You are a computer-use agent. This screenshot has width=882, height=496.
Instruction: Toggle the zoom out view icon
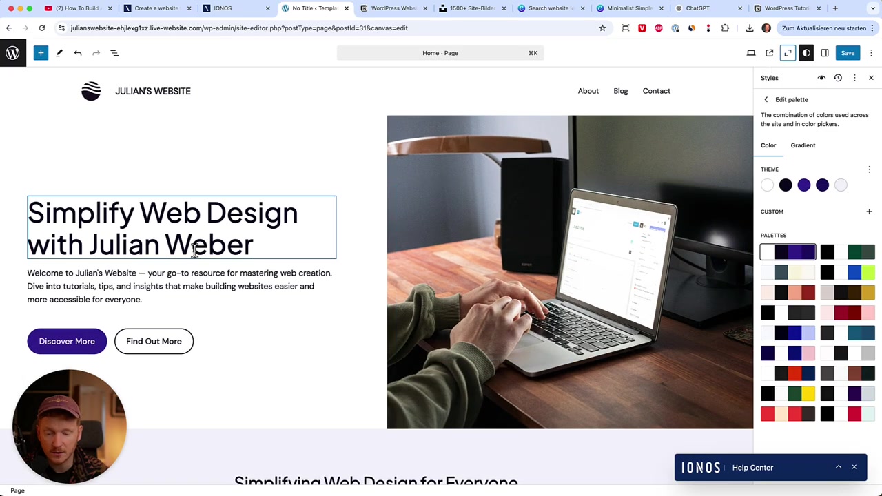click(788, 53)
